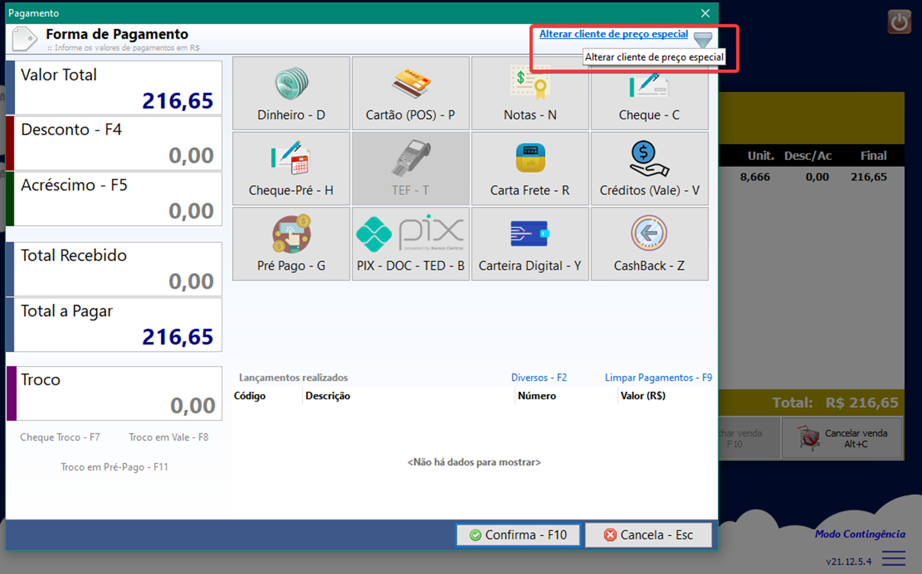This screenshot has height=574, width=922.
Task: Pick Cheque - C payment type
Action: [x=650, y=93]
